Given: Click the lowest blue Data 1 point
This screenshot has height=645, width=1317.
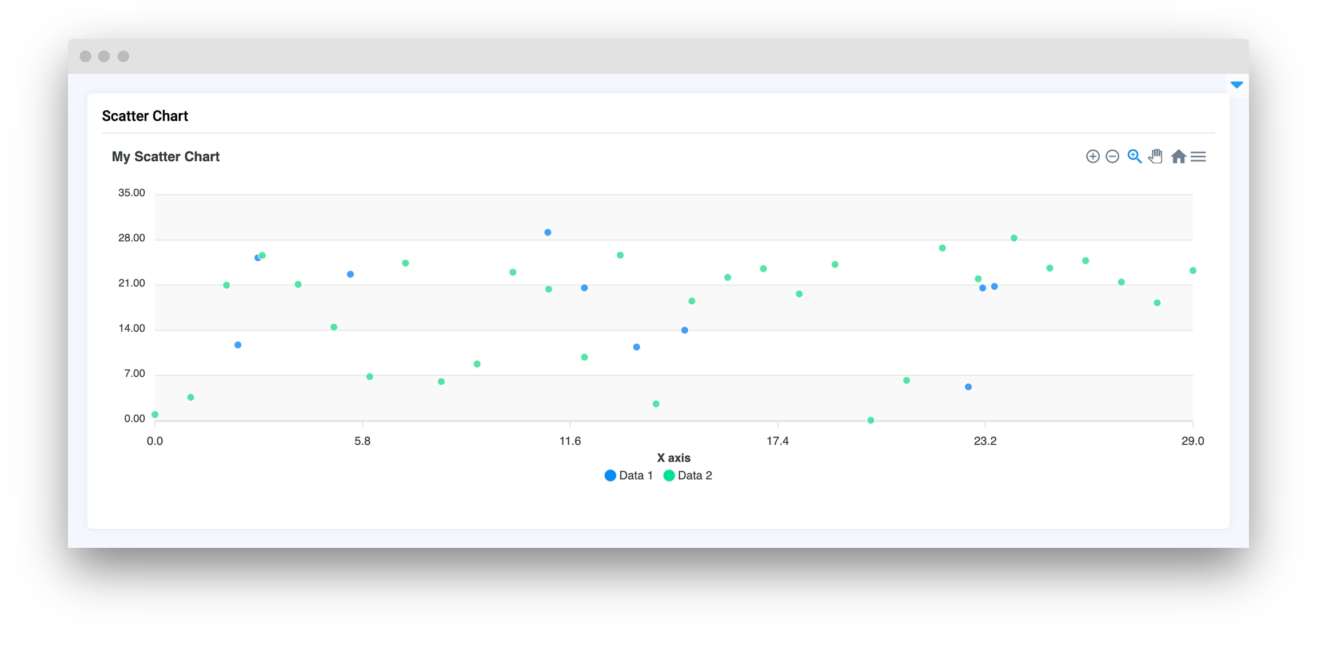Looking at the screenshot, I should point(968,387).
